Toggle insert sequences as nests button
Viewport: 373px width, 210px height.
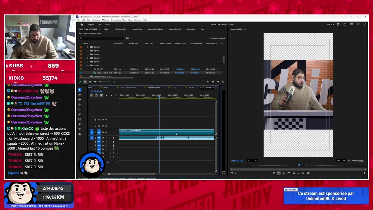pyautogui.click(x=92, y=95)
